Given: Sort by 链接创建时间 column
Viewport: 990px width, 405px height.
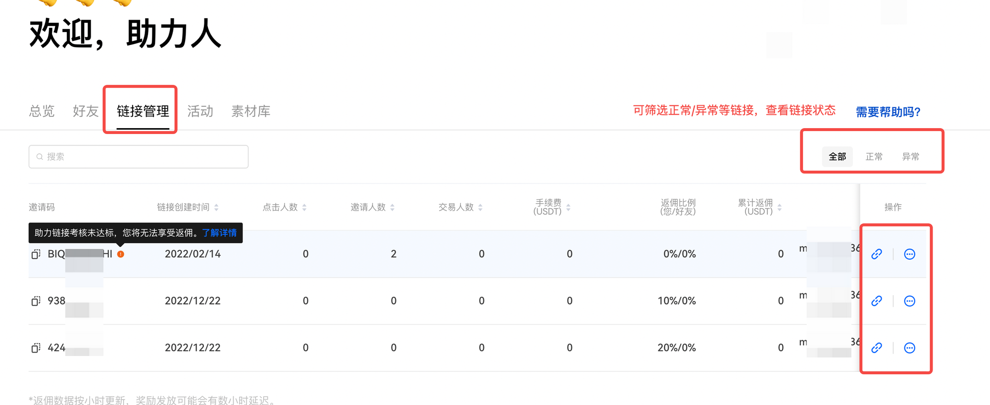Looking at the screenshot, I should pos(216,208).
